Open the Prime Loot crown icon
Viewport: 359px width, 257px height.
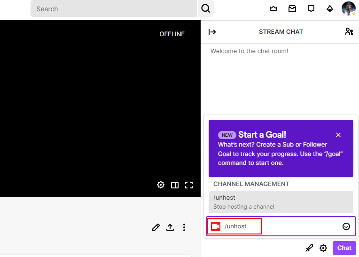click(x=273, y=8)
